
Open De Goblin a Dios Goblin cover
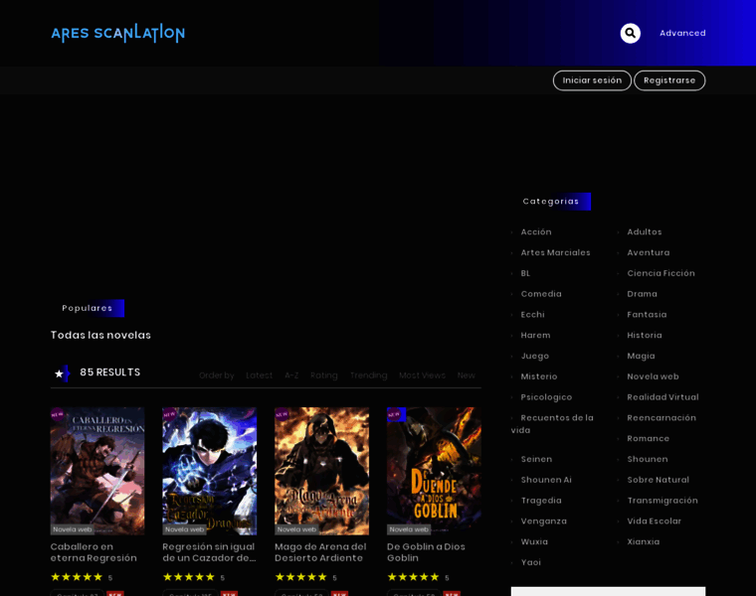point(434,471)
